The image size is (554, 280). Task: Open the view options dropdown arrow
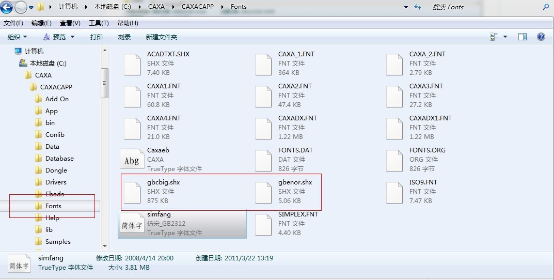505,37
